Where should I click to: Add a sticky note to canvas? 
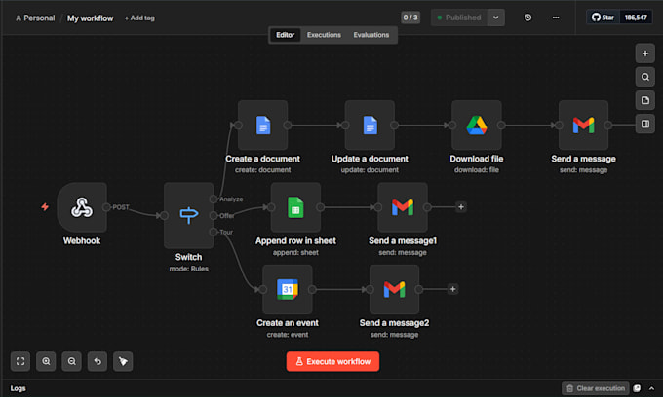[645, 100]
